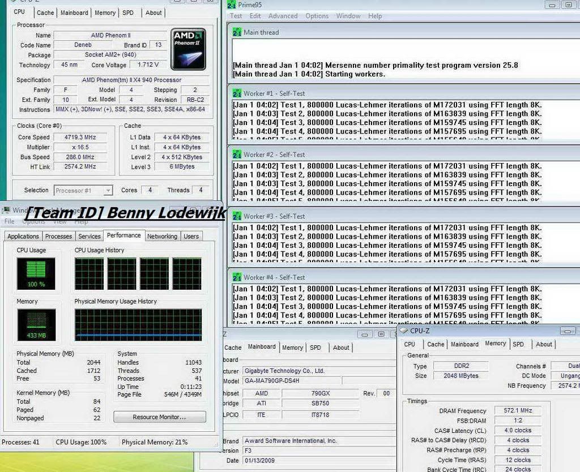
Task: Switch to the Services tab in Task Manager
Action: pos(89,237)
